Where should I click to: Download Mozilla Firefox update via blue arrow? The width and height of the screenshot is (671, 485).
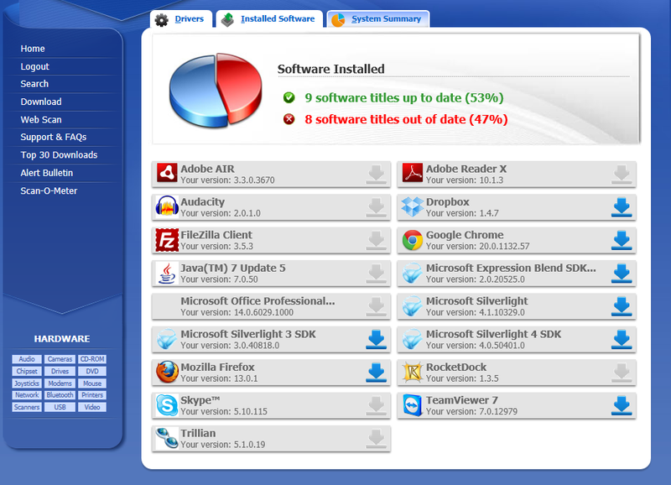click(376, 373)
